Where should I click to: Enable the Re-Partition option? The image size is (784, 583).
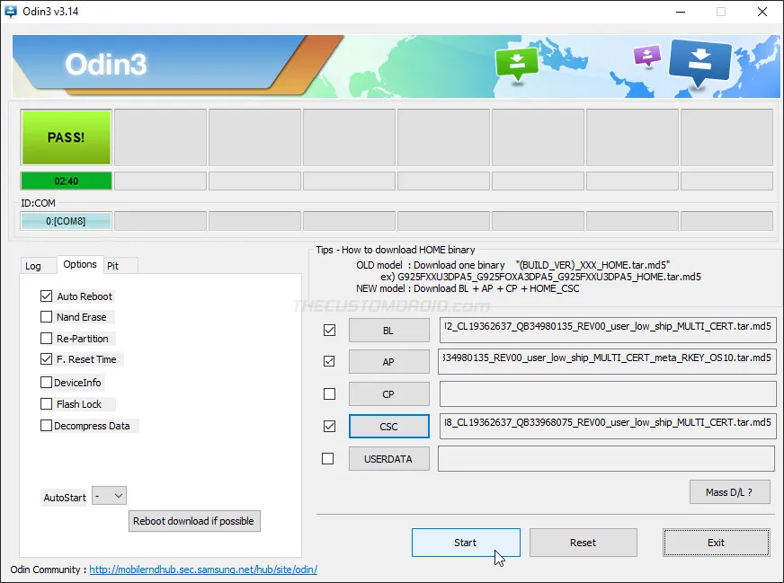click(x=47, y=338)
